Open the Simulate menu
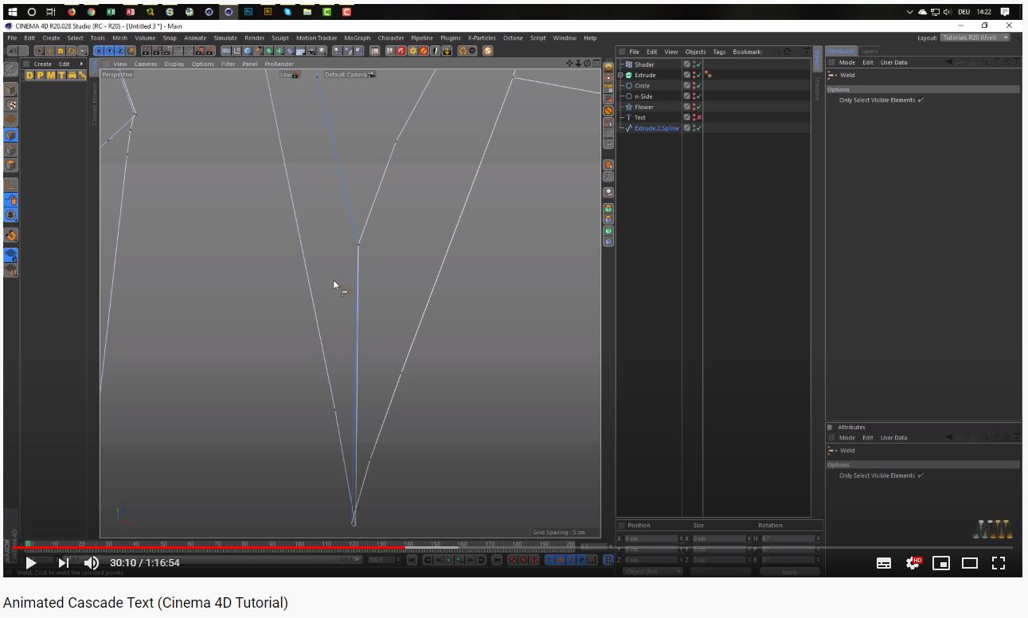 [225, 38]
